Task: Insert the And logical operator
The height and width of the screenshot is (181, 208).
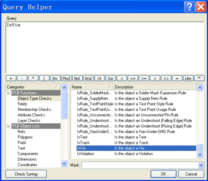Action: (88, 78)
